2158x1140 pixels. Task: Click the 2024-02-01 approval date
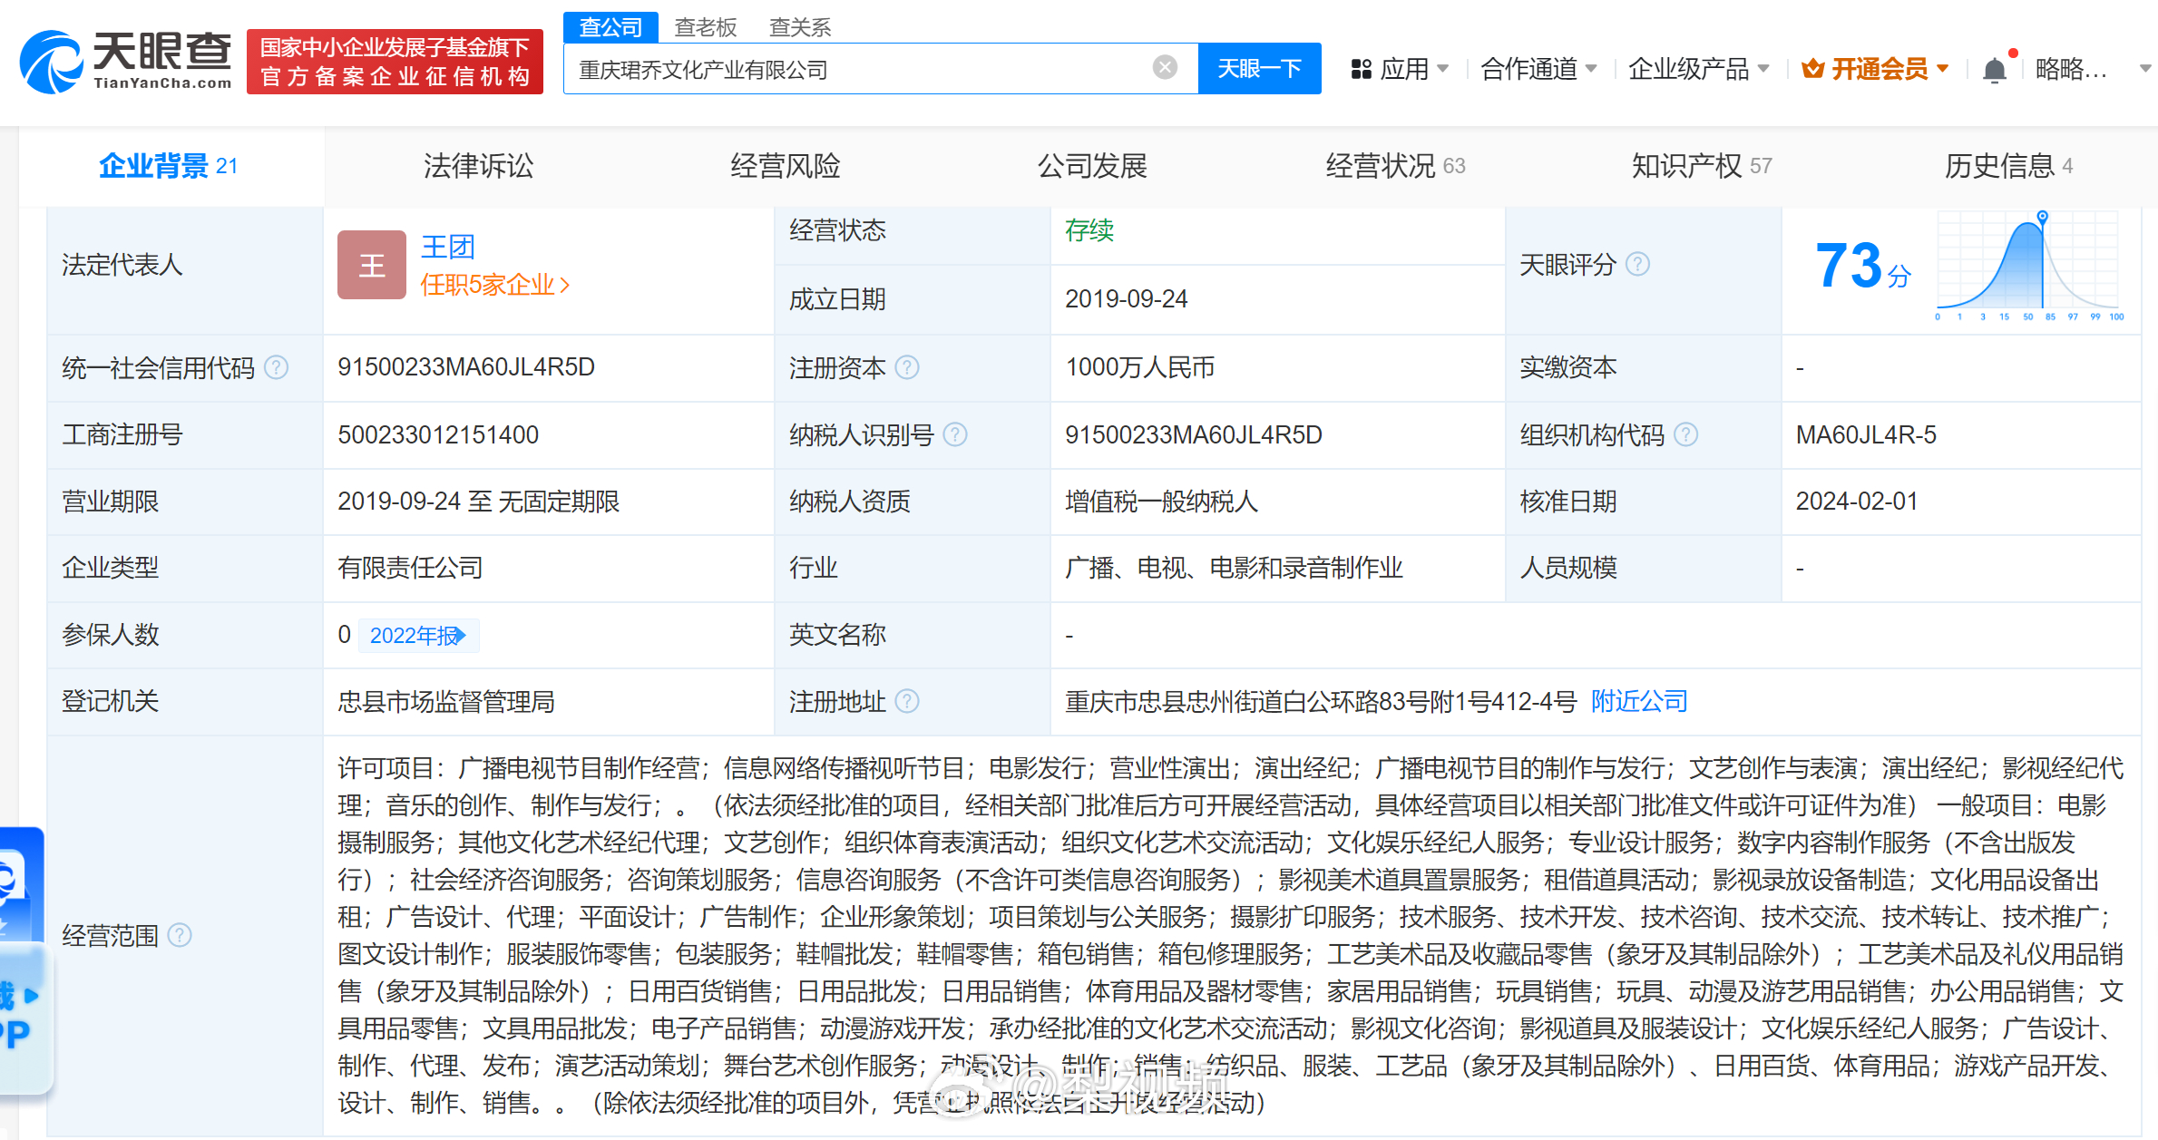point(1857,502)
